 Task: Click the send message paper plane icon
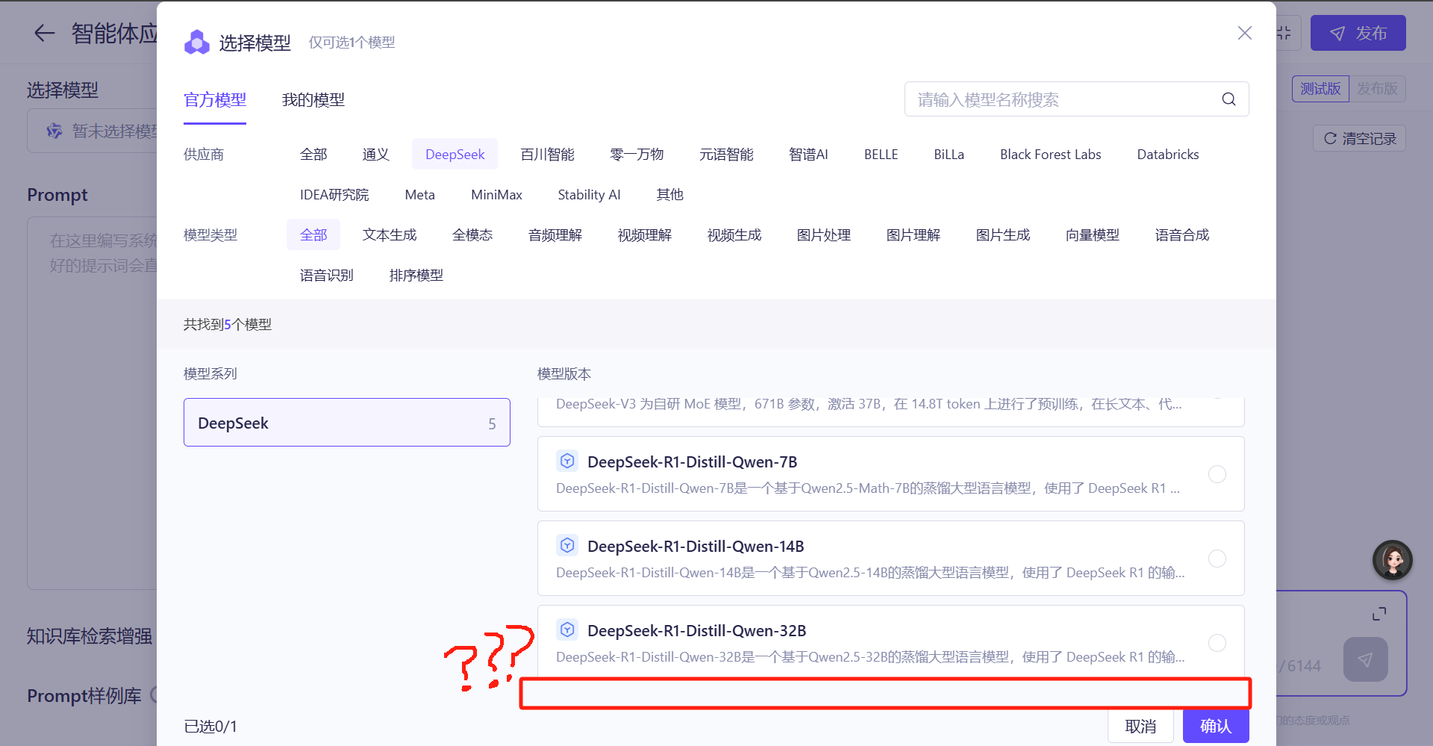[x=1365, y=659]
